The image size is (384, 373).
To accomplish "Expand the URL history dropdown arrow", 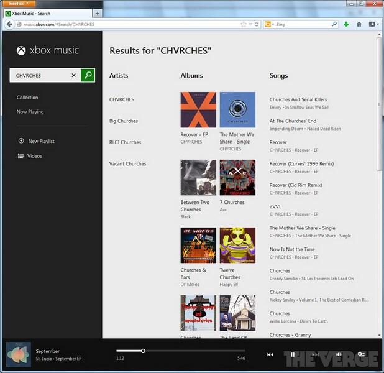I will coord(250,24).
